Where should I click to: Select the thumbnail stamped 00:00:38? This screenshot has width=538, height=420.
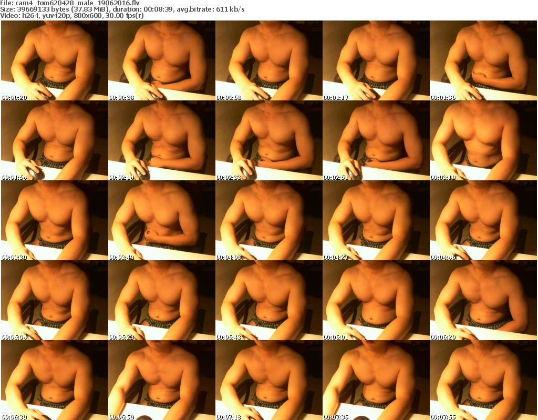point(162,60)
